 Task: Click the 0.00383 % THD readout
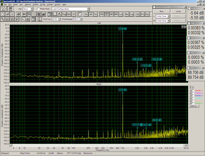(196, 28)
